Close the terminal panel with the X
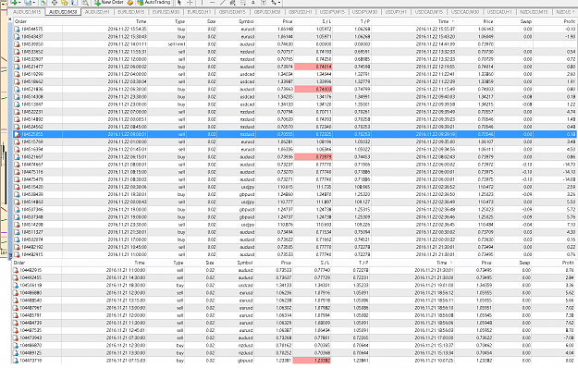The image size is (578, 368). coord(10,19)
